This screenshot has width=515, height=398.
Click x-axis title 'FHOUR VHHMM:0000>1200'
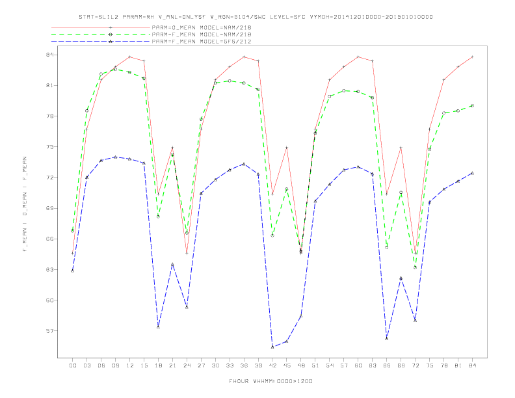(271, 381)
